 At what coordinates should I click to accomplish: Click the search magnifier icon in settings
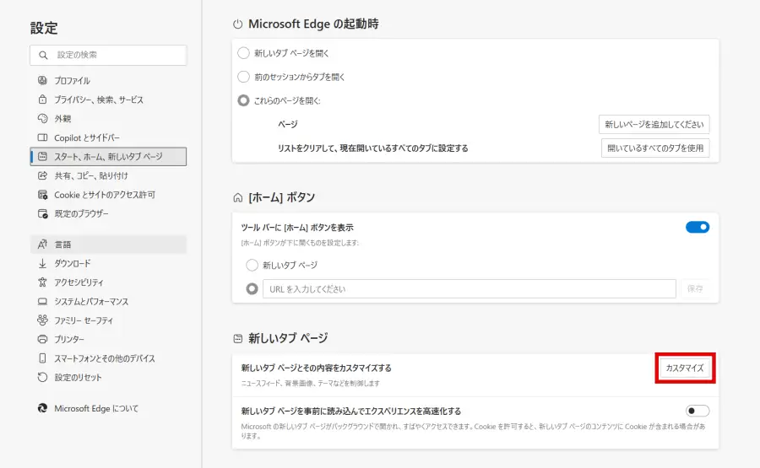pos(43,55)
